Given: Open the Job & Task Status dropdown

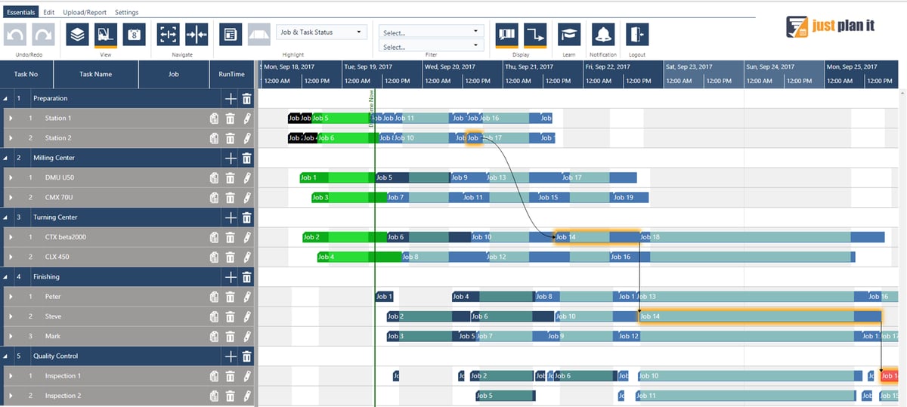Looking at the screenshot, I should tap(321, 32).
